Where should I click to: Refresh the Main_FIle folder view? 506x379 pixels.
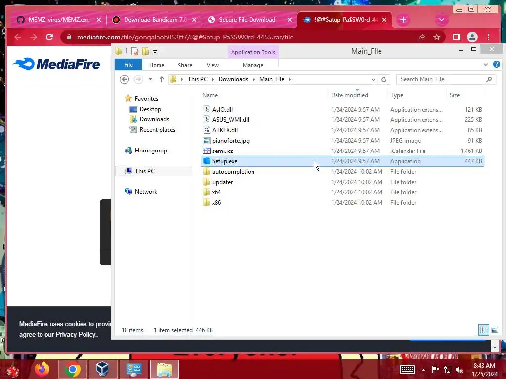pyautogui.click(x=383, y=79)
